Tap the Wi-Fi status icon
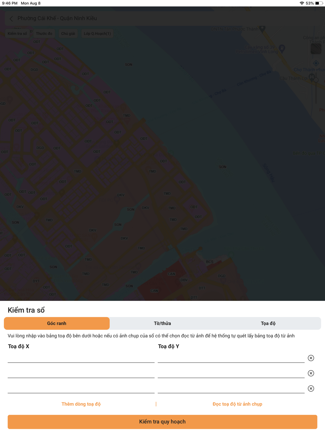The height and width of the screenshot is (434, 325). pyautogui.click(x=302, y=3)
